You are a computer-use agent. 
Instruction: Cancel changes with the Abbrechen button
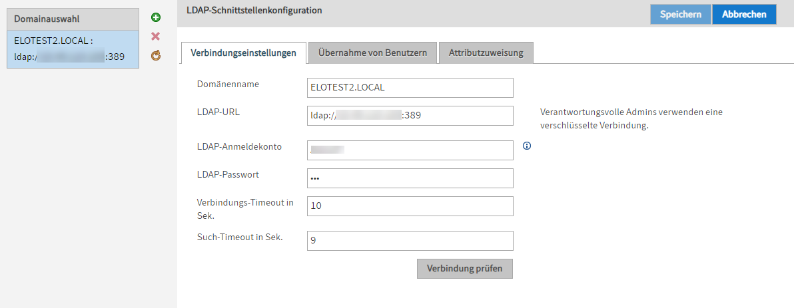744,15
